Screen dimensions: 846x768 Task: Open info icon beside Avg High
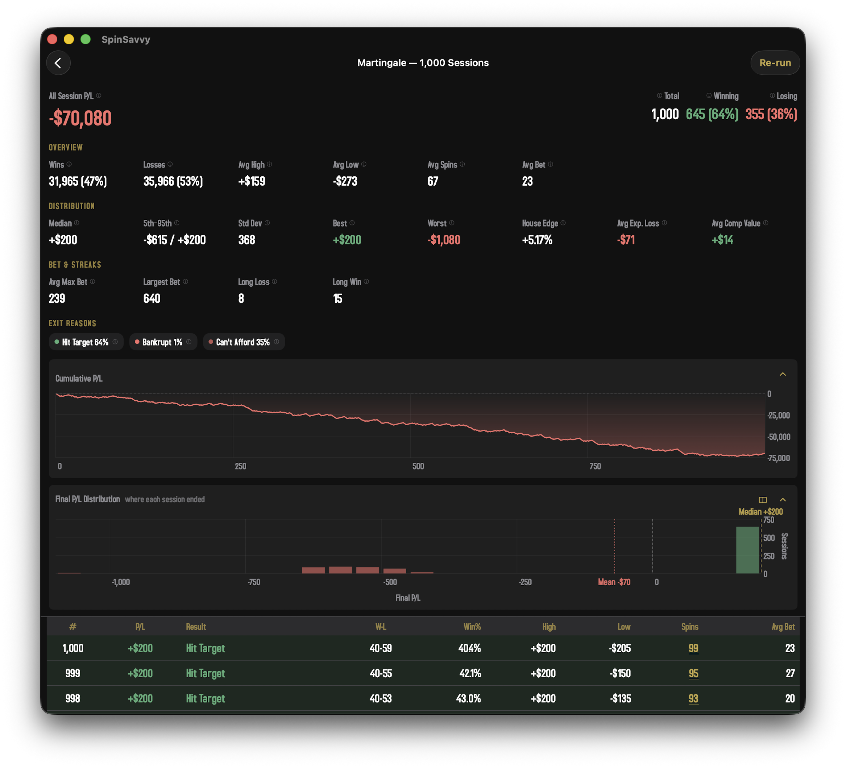[269, 164]
